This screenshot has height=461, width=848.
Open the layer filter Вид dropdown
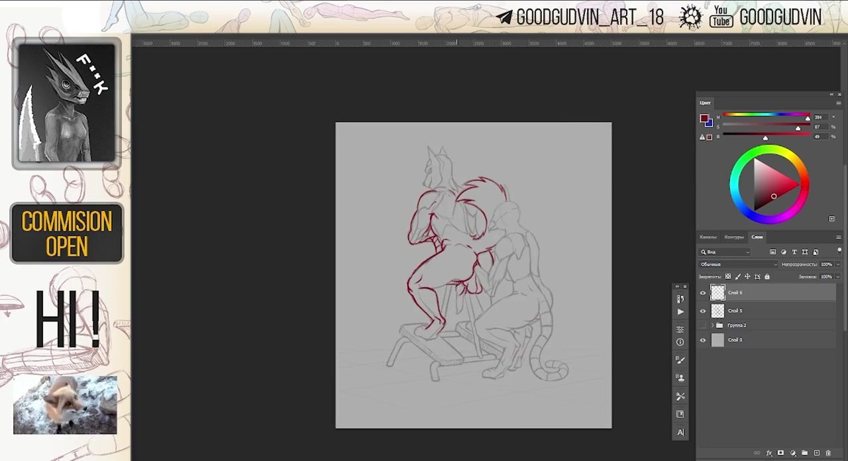(725, 252)
